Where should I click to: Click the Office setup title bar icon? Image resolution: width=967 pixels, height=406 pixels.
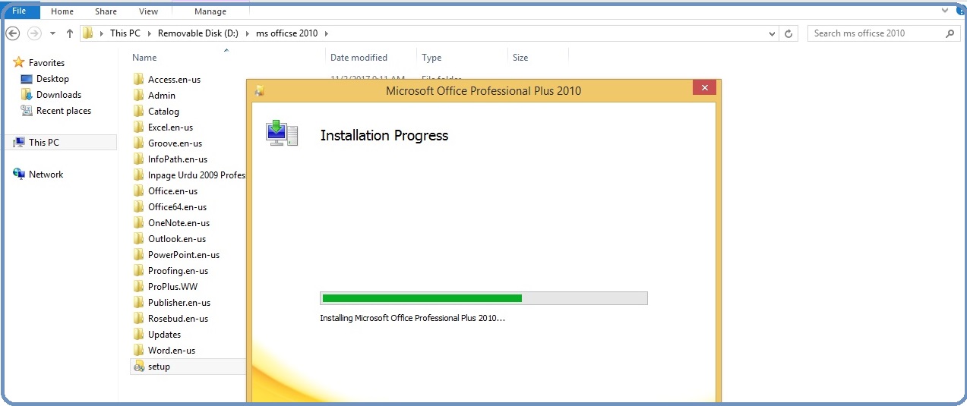259,91
